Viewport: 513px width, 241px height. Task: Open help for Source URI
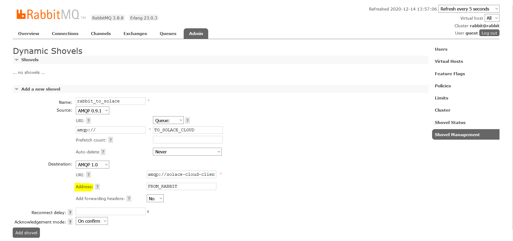pos(88,121)
